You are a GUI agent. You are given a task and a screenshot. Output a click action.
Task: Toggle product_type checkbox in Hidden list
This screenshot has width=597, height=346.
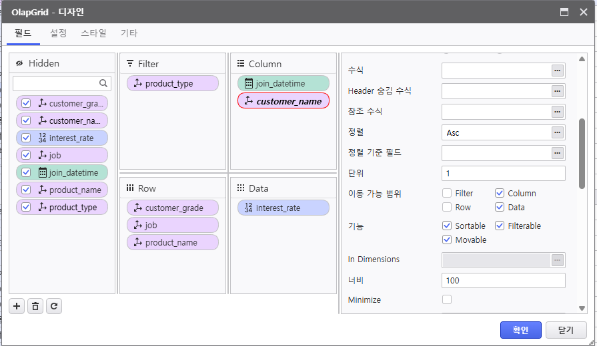(x=26, y=207)
